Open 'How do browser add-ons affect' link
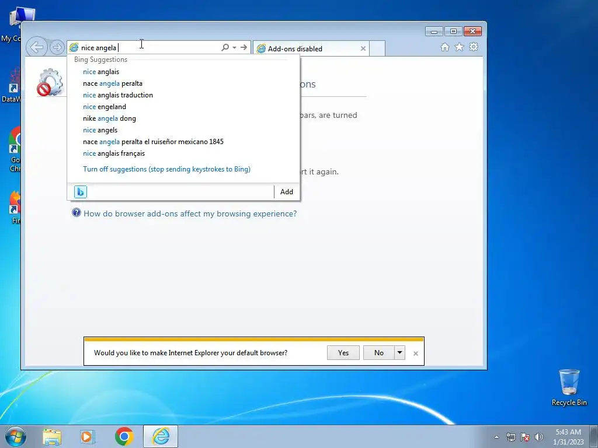This screenshot has width=598, height=448. coord(190,213)
